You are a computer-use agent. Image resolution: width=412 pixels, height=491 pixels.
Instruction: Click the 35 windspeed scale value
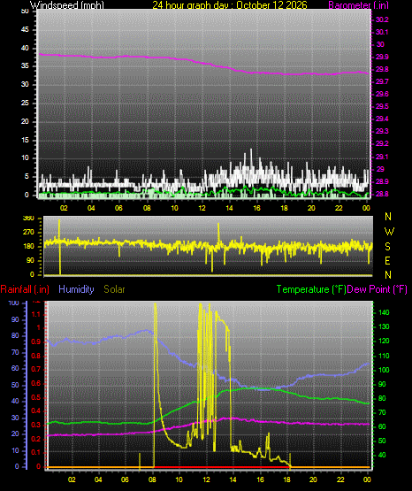coord(25,66)
